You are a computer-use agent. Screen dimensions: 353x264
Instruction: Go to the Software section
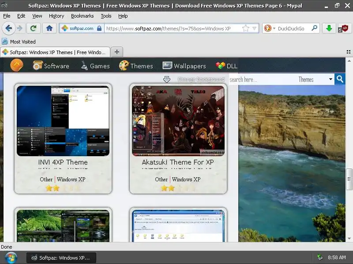click(x=51, y=66)
